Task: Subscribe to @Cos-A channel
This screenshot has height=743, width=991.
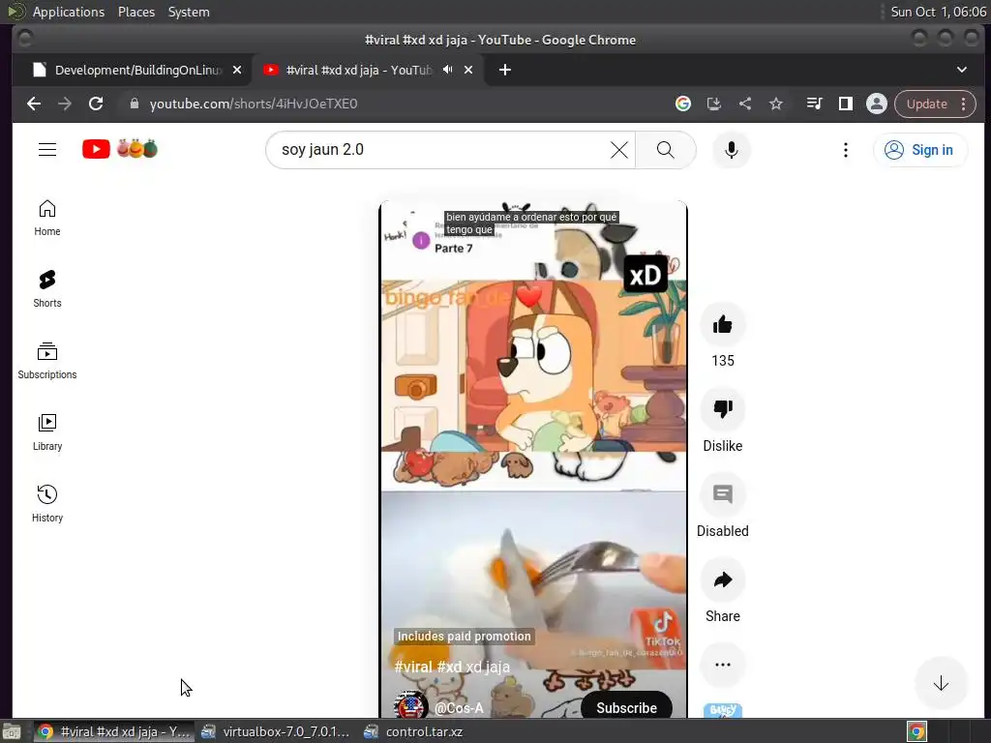Action: 626,707
